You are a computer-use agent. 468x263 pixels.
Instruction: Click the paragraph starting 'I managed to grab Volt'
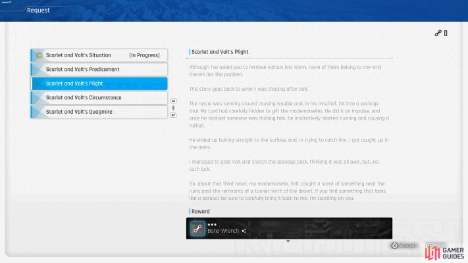[x=284, y=165]
